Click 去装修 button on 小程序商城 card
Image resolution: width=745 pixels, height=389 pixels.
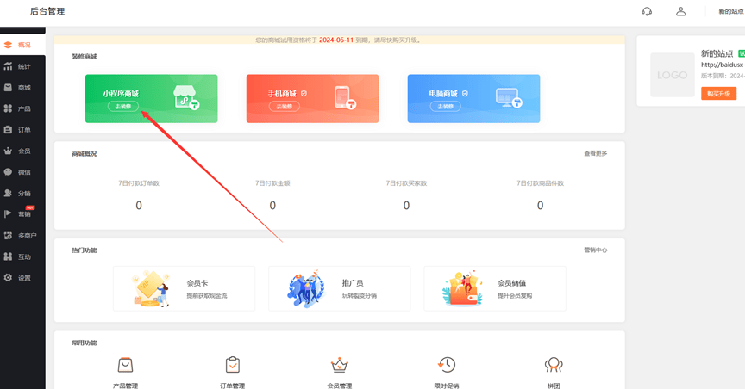coord(122,106)
